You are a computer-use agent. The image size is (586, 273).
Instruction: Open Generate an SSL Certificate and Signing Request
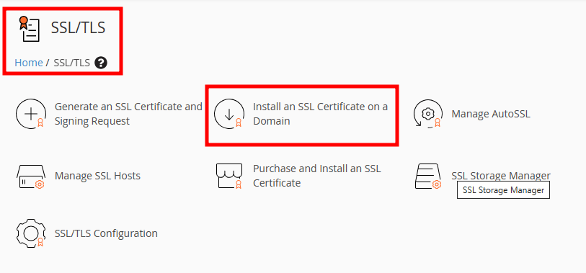pyautogui.click(x=128, y=114)
